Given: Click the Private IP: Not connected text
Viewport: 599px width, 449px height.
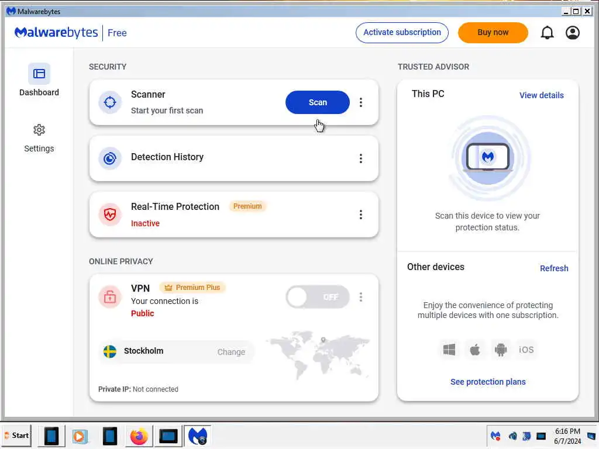Looking at the screenshot, I should coord(138,389).
